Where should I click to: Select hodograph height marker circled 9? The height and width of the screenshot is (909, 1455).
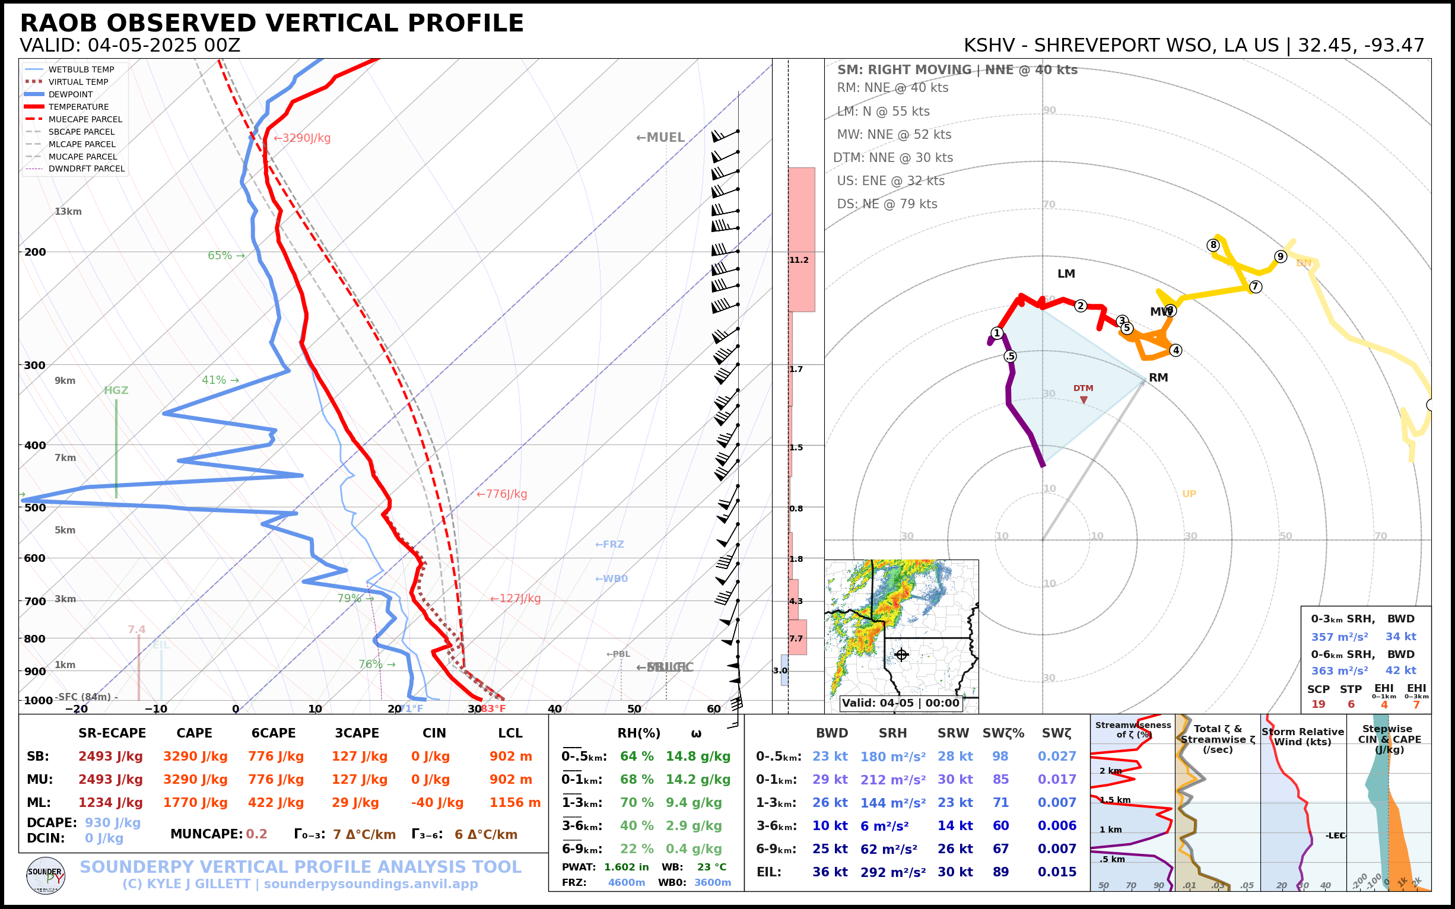tap(1281, 257)
